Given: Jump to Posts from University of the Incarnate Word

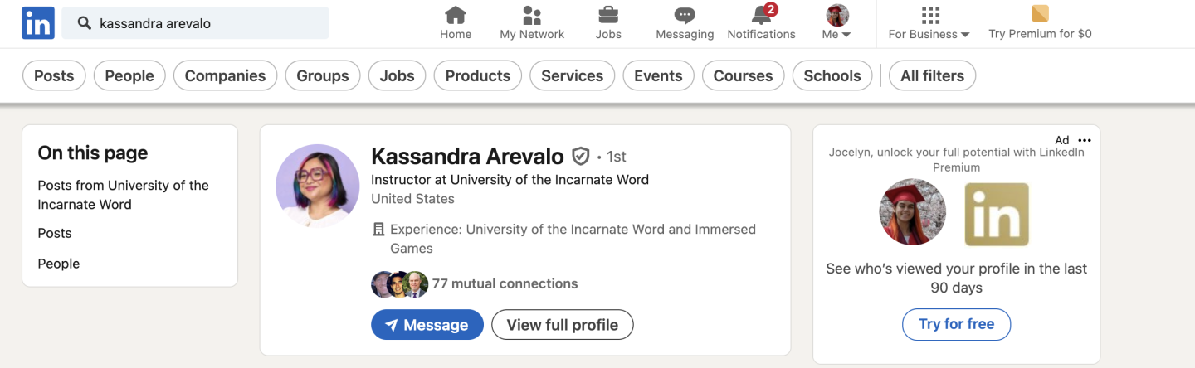Looking at the screenshot, I should 124,195.
